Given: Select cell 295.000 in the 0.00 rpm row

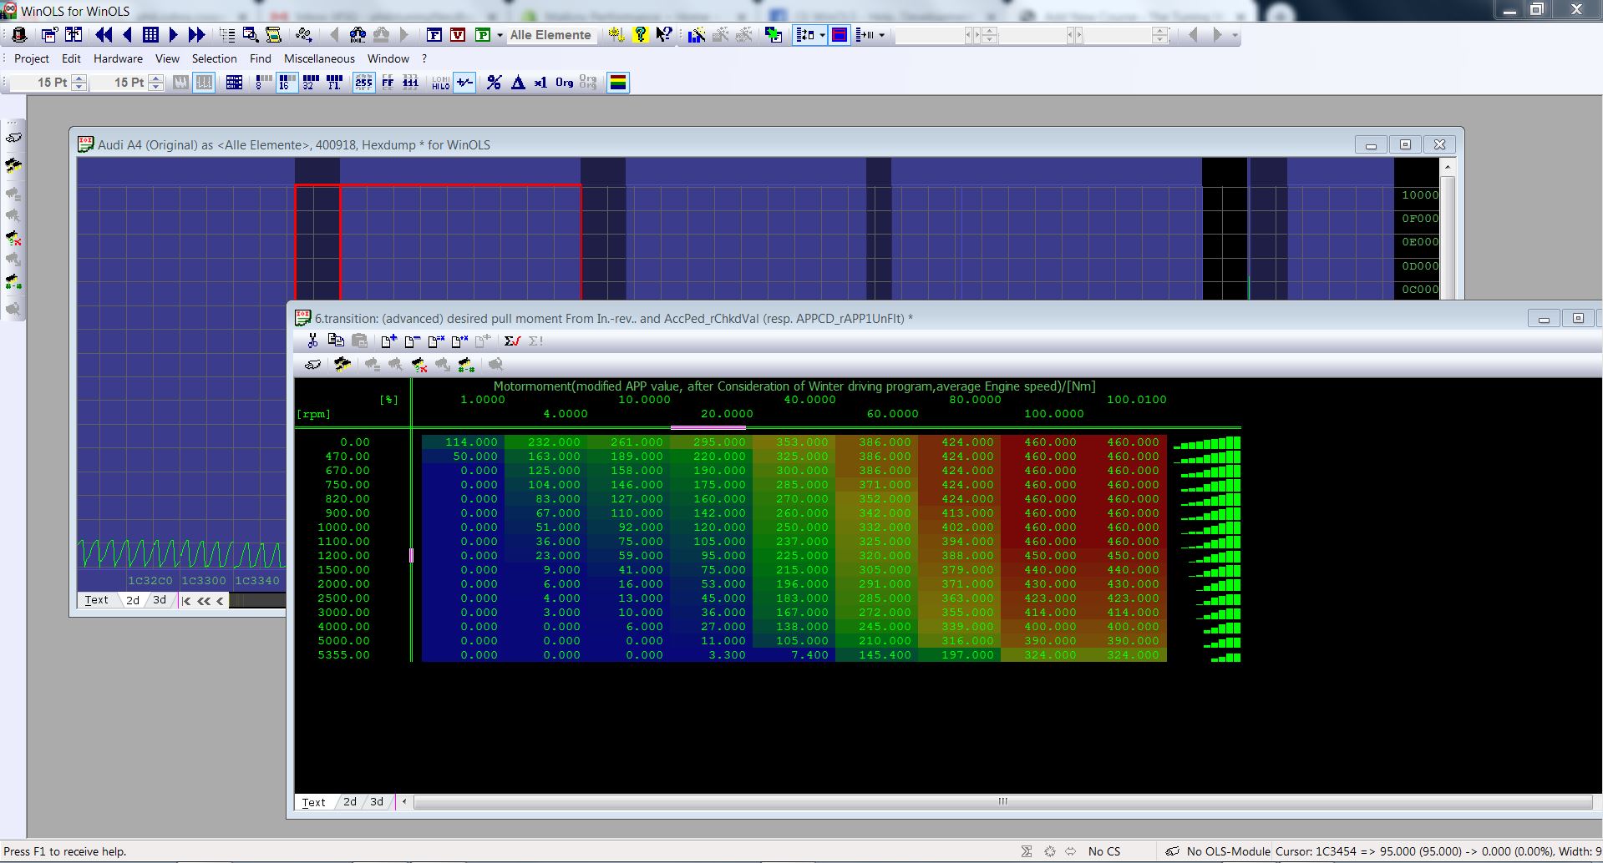Looking at the screenshot, I should (x=712, y=442).
